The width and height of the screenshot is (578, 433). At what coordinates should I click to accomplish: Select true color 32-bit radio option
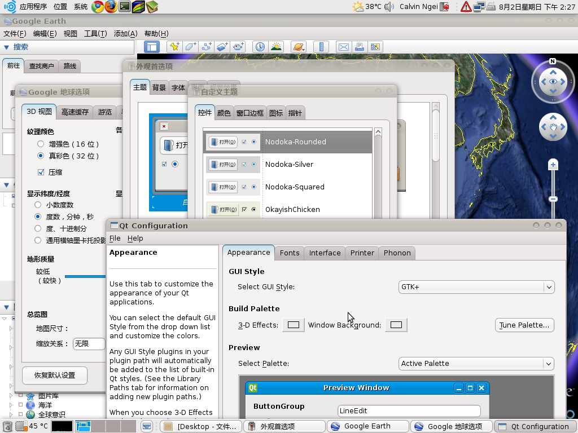click(41, 156)
